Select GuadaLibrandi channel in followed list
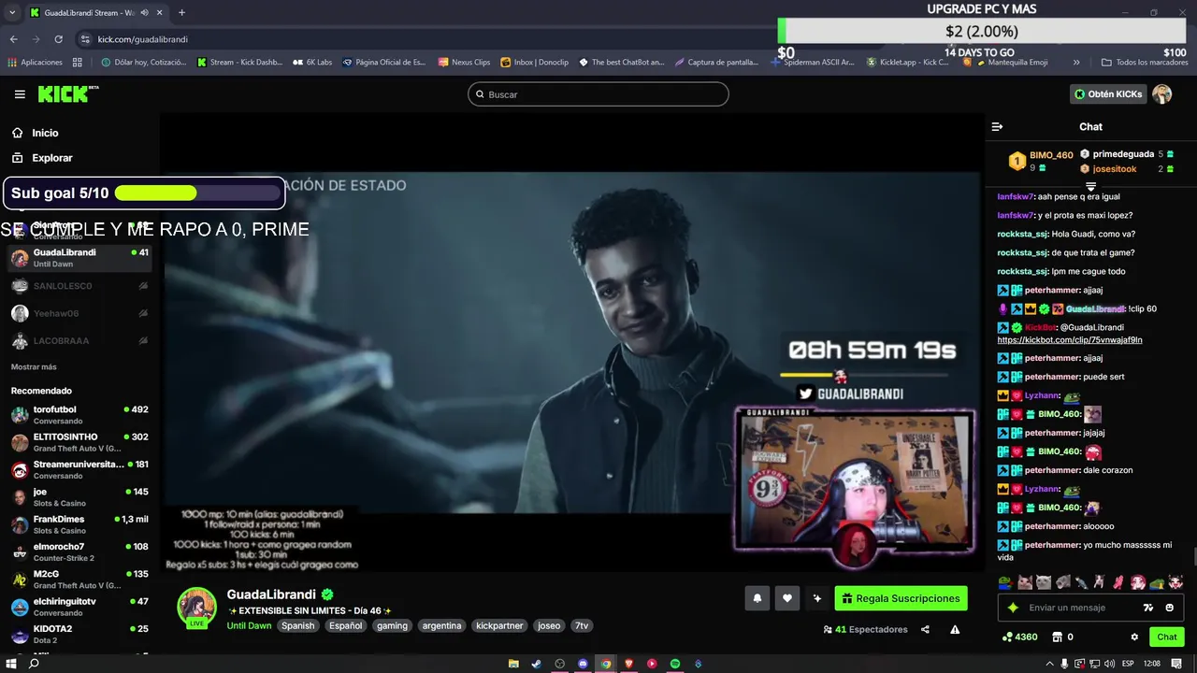Image resolution: width=1197 pixels, height=673 pixels. [x=79, y=258]
